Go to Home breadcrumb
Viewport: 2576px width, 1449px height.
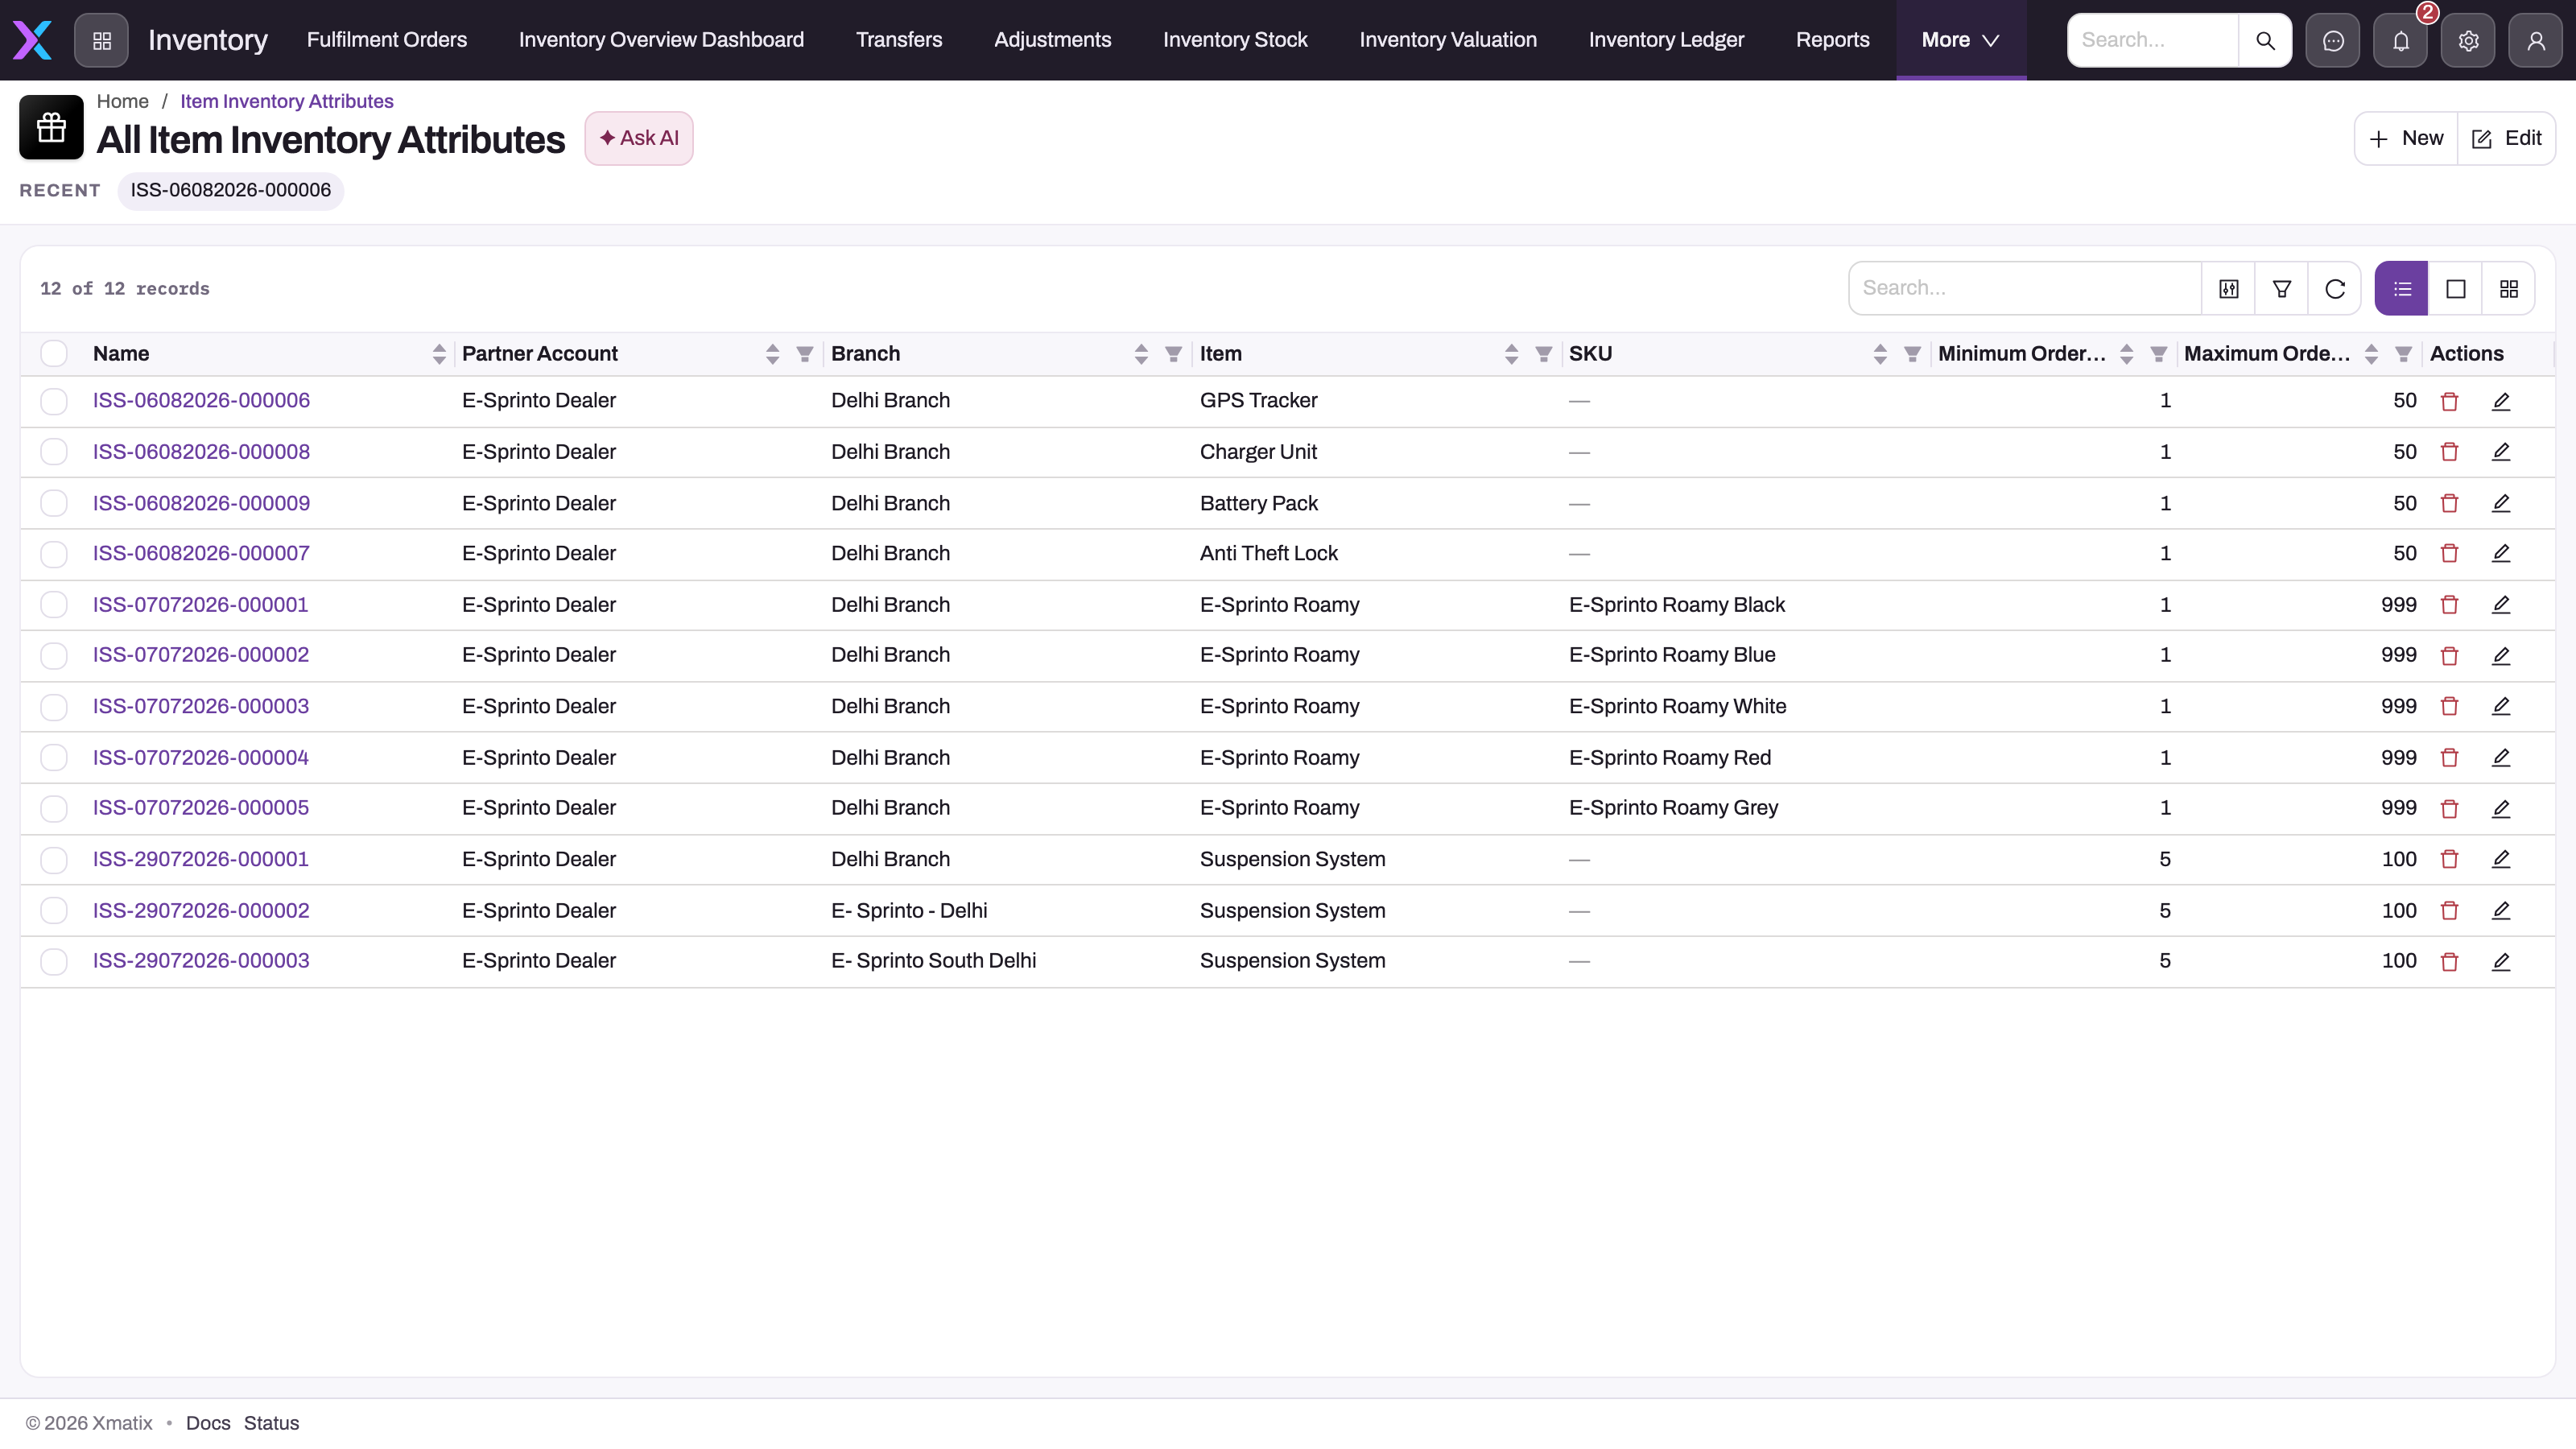(x=122, y=101)
